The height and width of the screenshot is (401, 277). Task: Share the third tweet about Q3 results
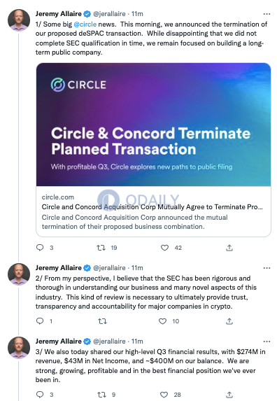(x=229, y=394)
